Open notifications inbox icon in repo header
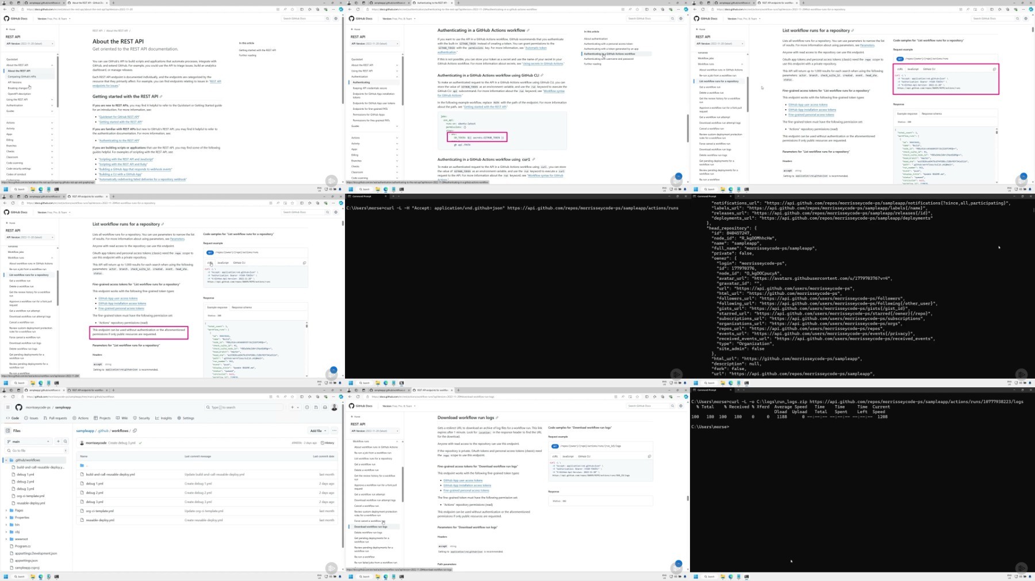1035x581 pixels. 325,407
